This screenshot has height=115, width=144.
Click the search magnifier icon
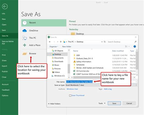135,42
